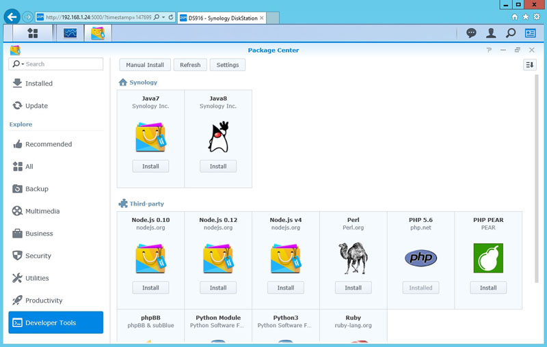547x347 pixels.
Task: Click the Manual Install button
Action: pos(145,65)
